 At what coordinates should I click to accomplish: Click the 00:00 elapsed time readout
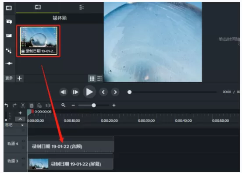click(x=227, y=92)
